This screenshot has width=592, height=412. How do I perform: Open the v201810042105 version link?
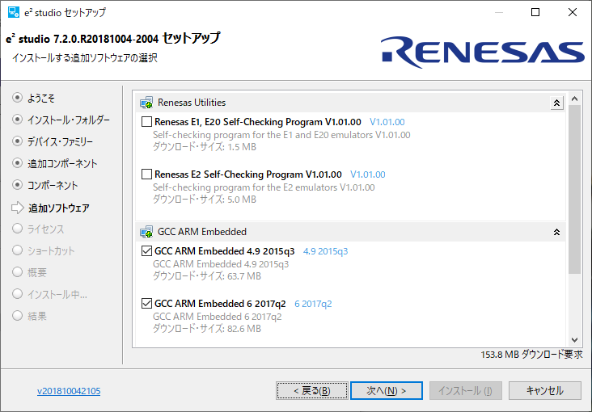69,391
